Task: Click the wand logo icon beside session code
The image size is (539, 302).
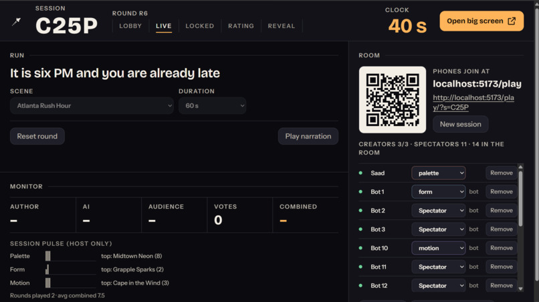Action: pos(16,22)
